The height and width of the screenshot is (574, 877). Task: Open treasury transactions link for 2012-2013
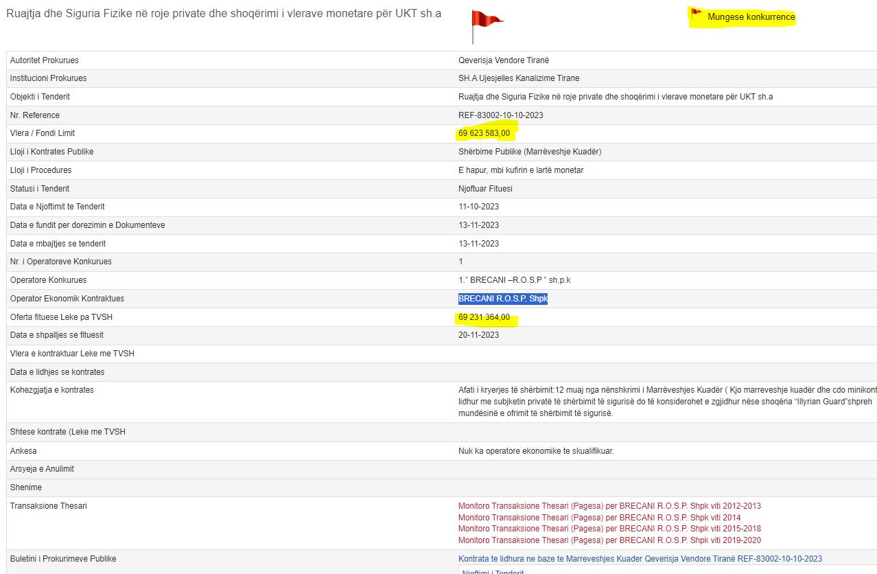pos(609,506)
